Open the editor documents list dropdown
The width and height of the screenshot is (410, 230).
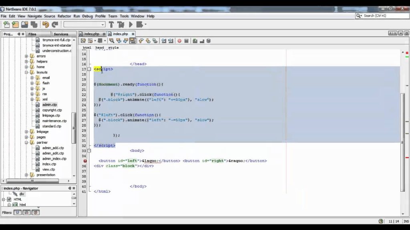point(400,34)
